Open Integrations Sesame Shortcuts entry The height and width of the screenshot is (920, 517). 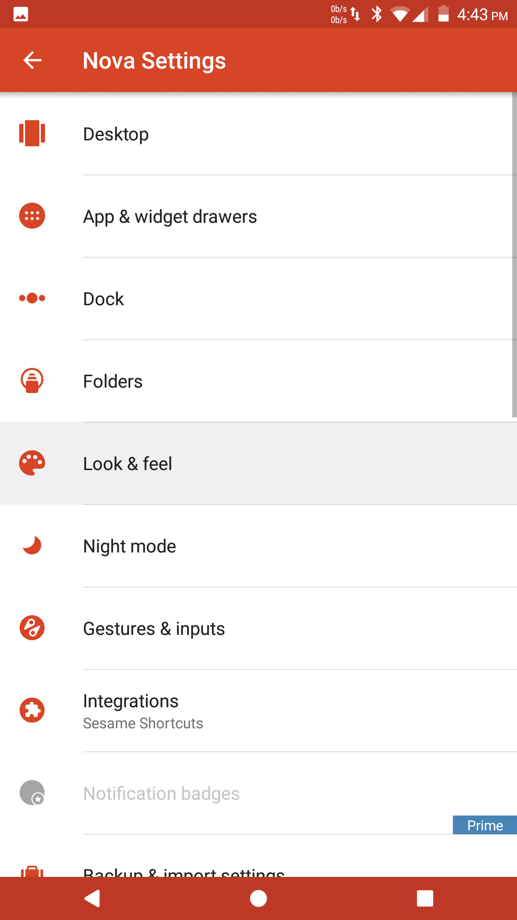tap(258, 711)
